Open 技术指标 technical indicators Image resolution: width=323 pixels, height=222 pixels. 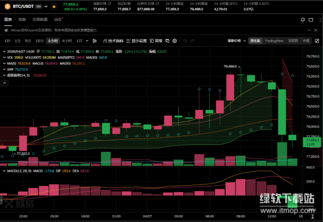point(113,41)
